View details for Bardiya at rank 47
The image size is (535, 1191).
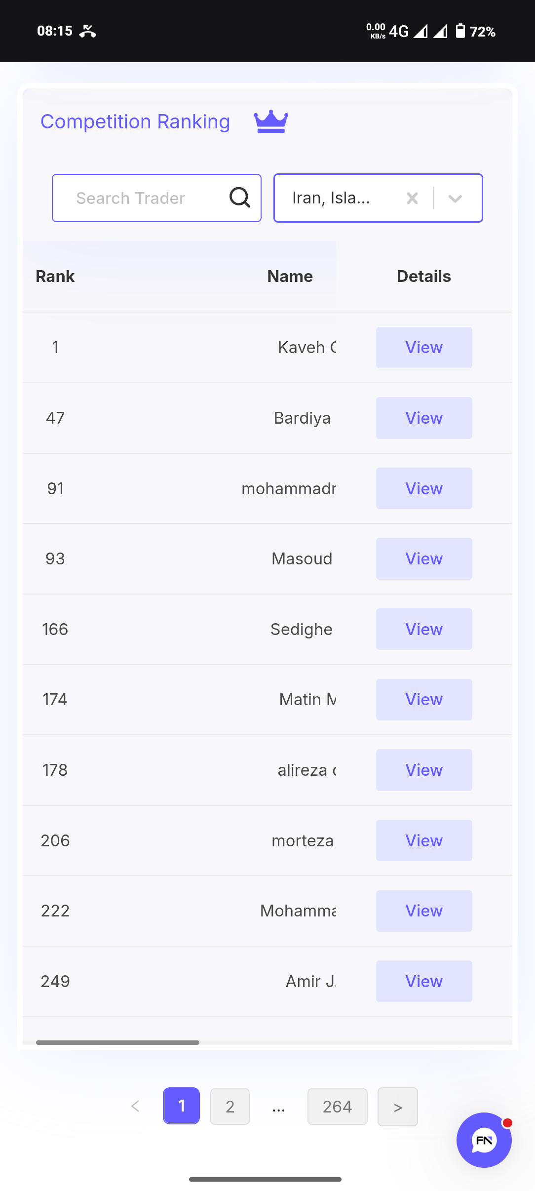424,418
